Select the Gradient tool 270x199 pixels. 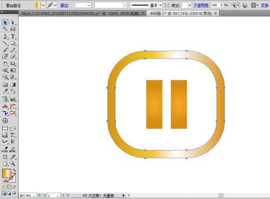13,84
